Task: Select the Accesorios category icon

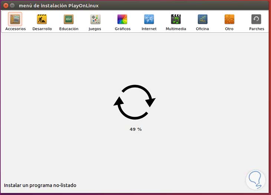Action: (x=15, y=19)
